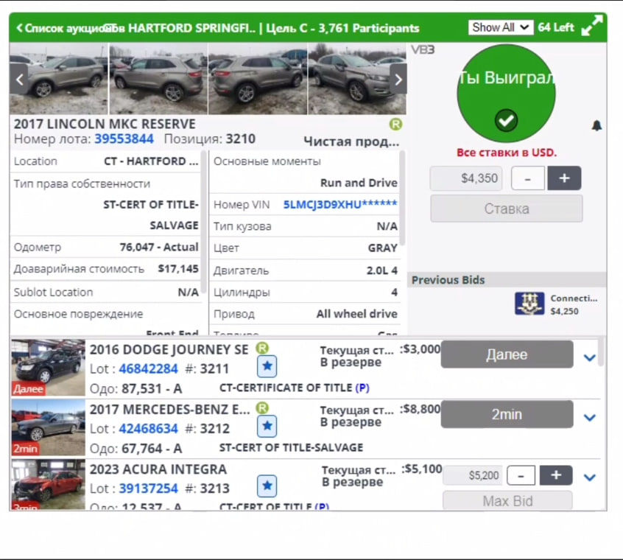
Task: Open first Lincoln MKC photo thumbnail
Action: pos(59,79)
